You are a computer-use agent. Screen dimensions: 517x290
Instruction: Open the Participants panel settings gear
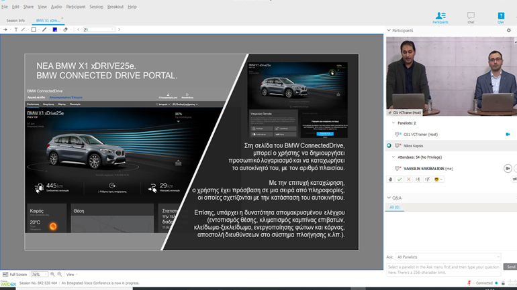coord(509,30)
